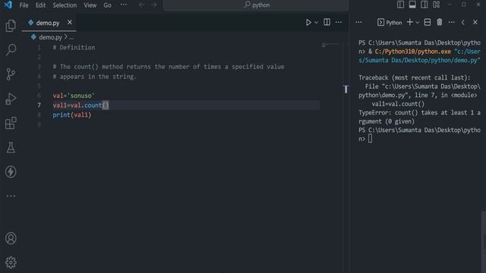
Task: Click the terminal prompt cursor
Action: point(370,139)
